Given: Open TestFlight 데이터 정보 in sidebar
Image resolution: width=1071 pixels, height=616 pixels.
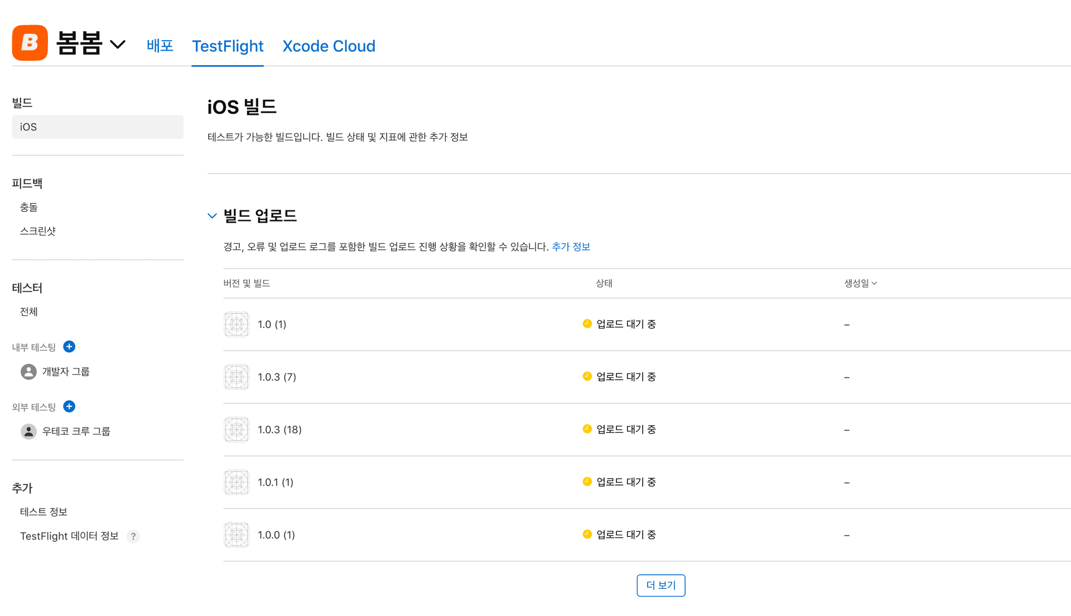Looking at the screenshot, I should (69, 536).
